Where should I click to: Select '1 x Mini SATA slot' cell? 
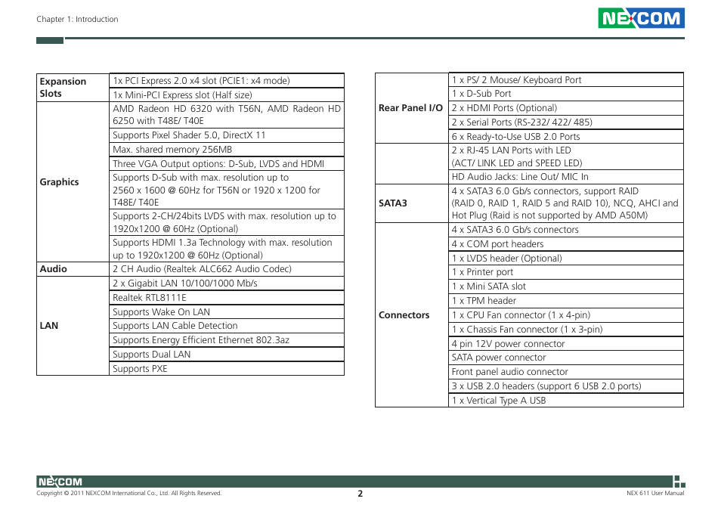point(566,286)
